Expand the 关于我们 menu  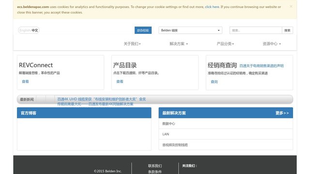tap(132, 44)
